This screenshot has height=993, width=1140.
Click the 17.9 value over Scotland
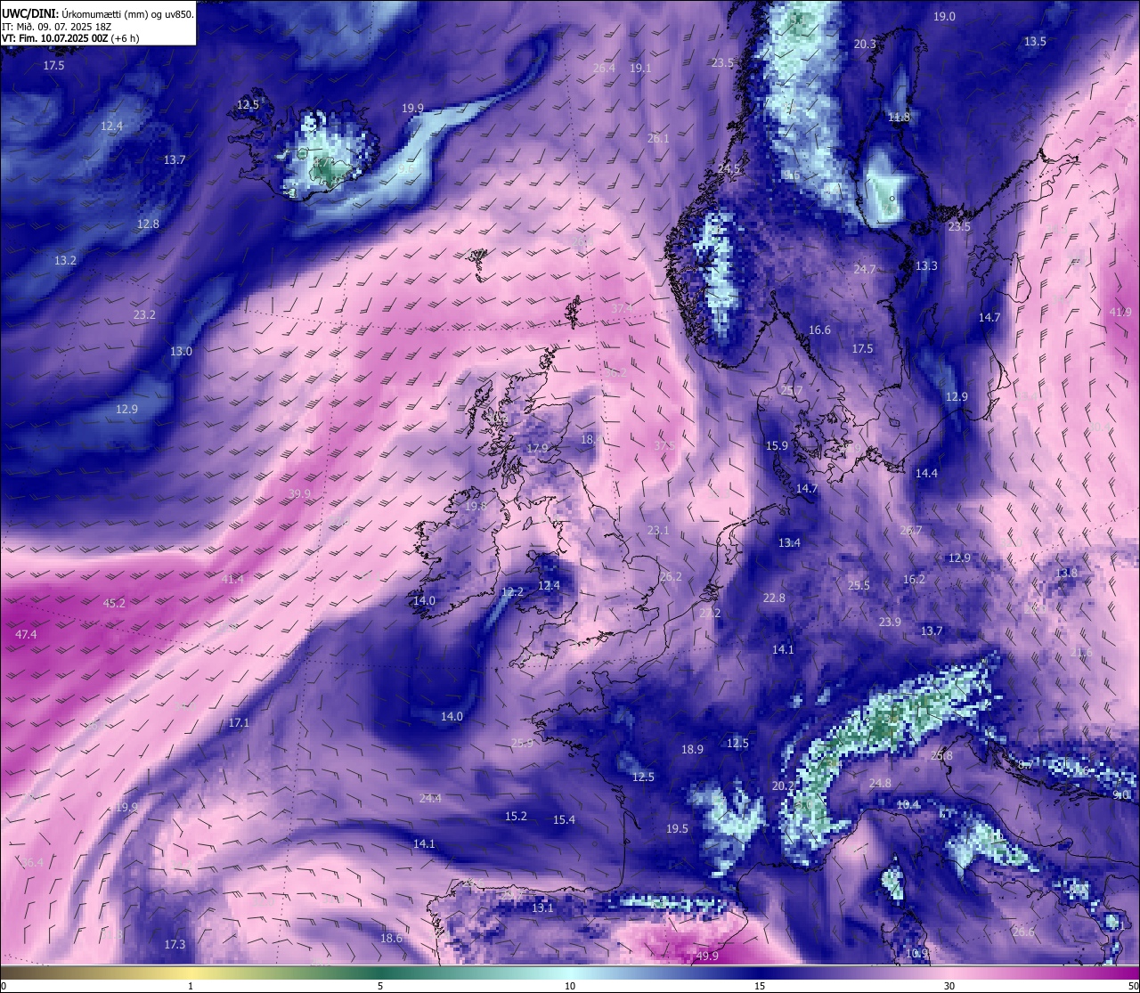click(x=537, y=448)
